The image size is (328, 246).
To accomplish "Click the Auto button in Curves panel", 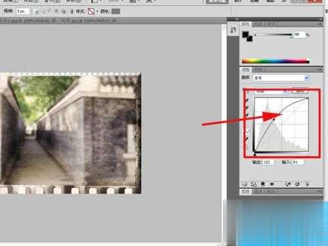I will coord(300,92).
